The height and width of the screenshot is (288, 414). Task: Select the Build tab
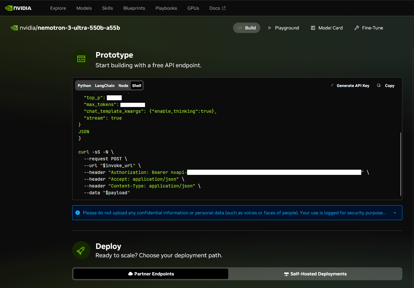(x=246, y=28)
